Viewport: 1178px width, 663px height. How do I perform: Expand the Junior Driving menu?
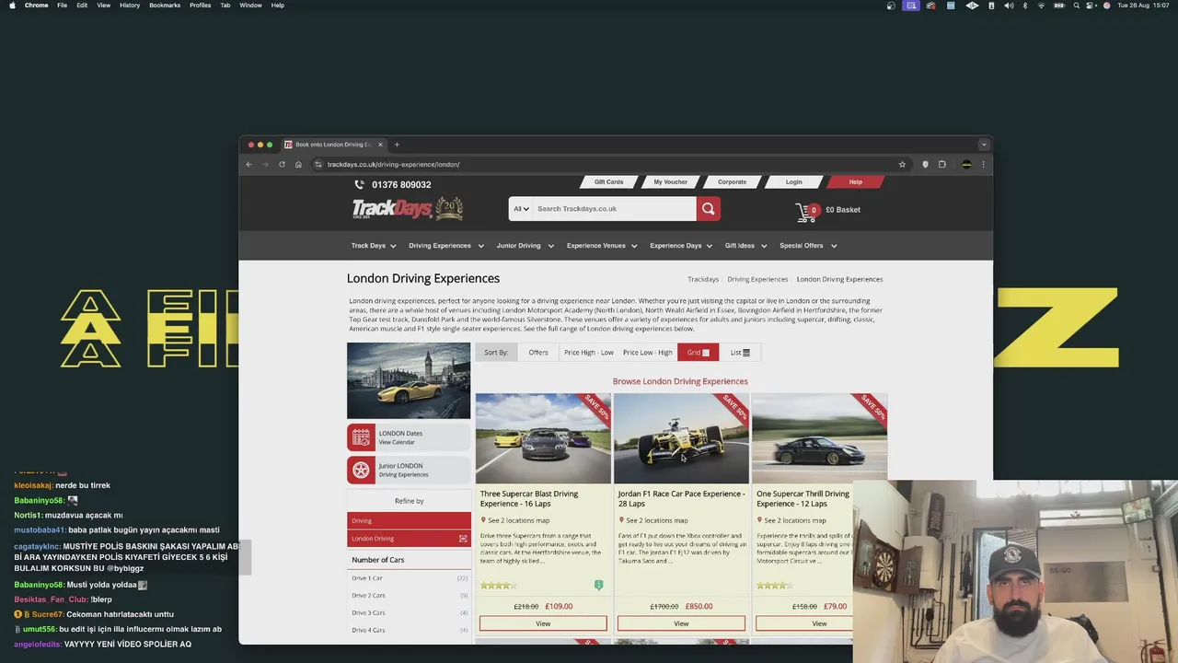point(525,246)
